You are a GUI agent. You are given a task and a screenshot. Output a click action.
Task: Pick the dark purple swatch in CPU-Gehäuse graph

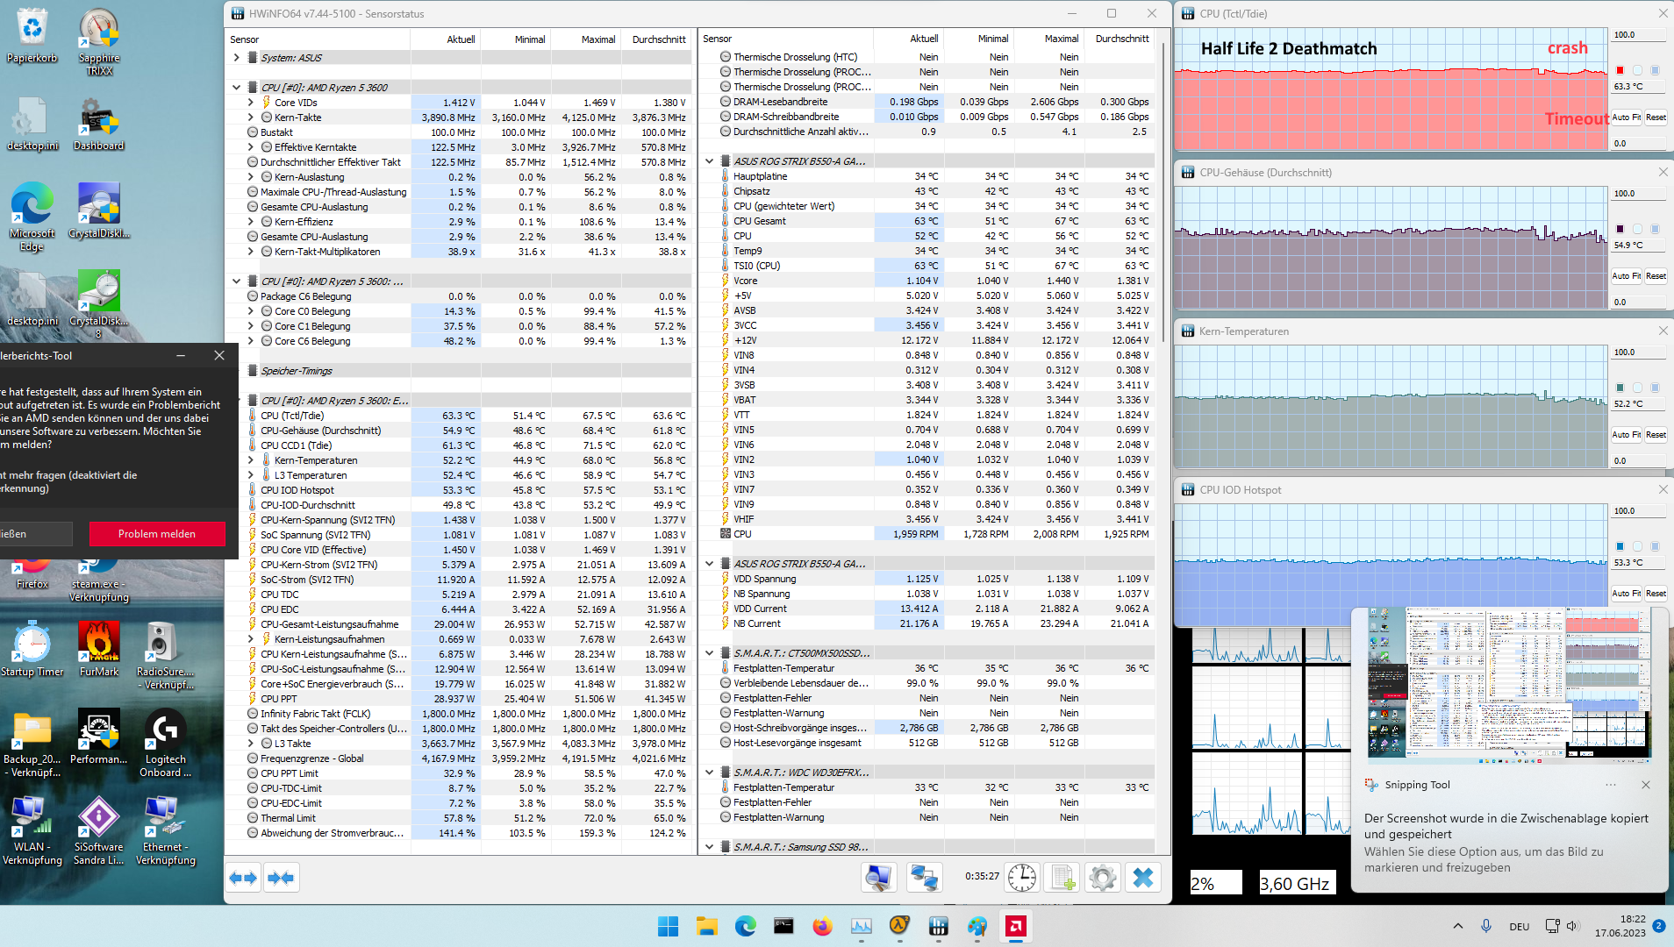(x=1620, y=229)
